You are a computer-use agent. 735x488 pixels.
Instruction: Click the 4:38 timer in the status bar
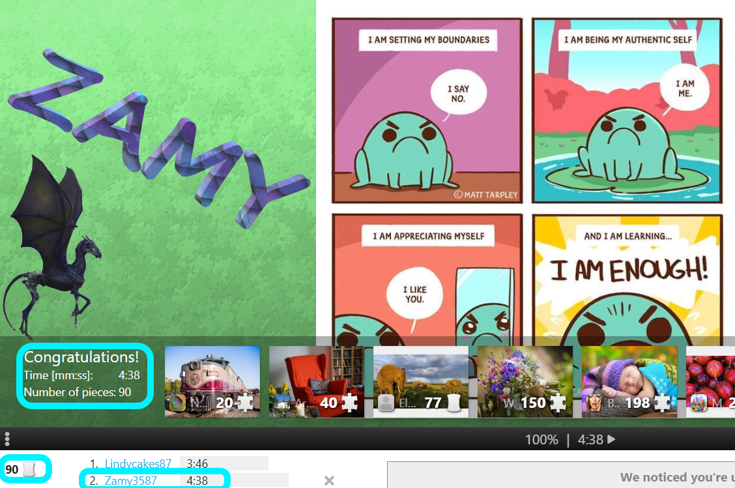pyautogui.click(x=590, y=440)
